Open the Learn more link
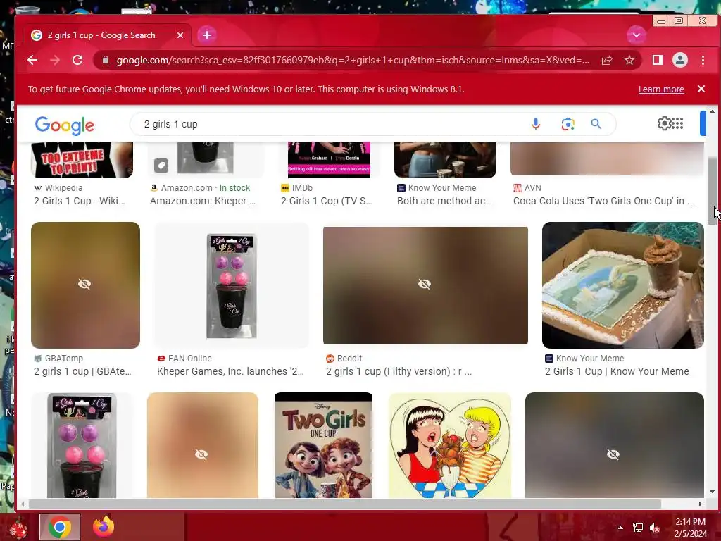The height and width of the screenshot is (541, 721). pos(661,89)
